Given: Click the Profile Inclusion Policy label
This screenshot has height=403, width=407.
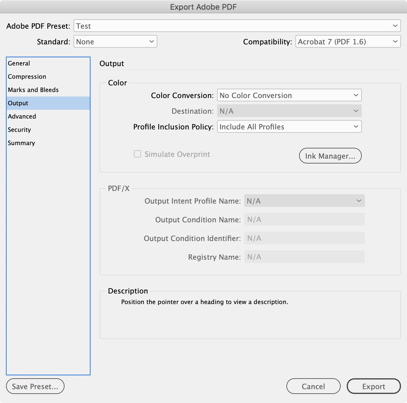Looking at the screenshot, I should [173, 127].
